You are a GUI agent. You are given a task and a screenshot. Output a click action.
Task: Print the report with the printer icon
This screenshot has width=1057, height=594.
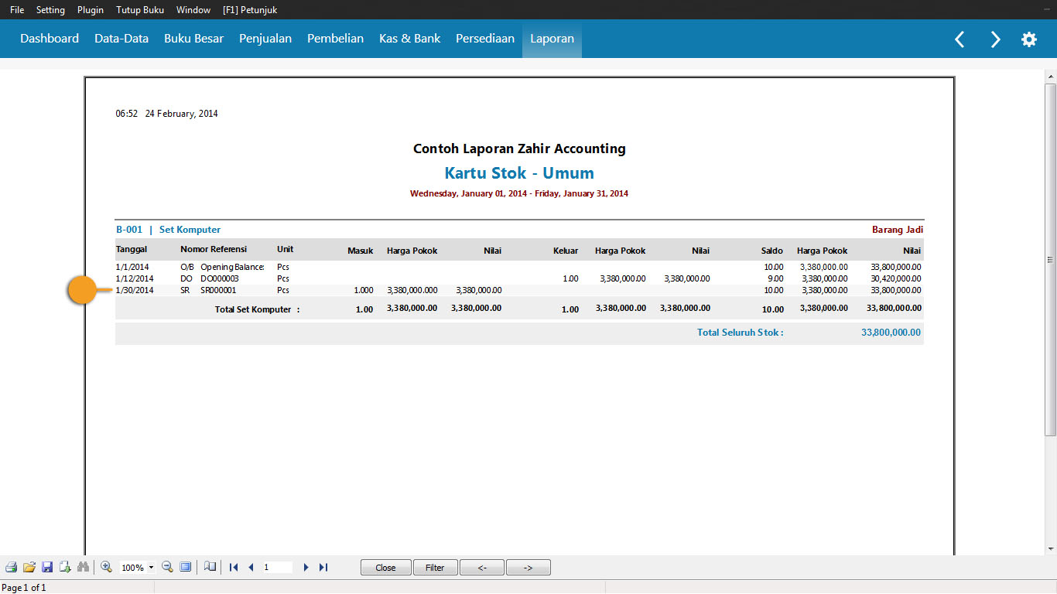click(11, 567)
